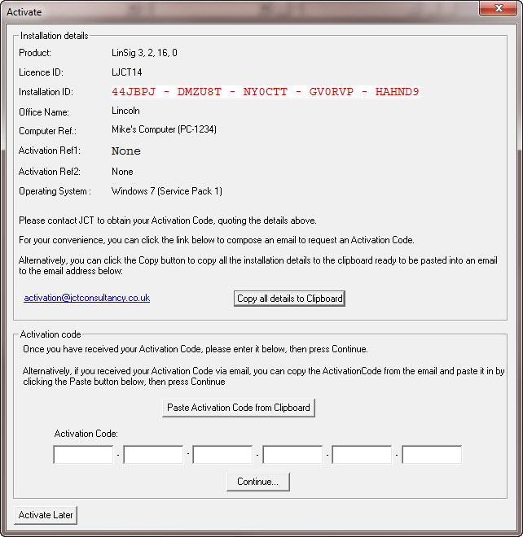
Task: Choose Activate Later
Action: [46, 515]
